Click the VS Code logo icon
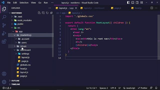This screenshot has width=160, height=90. pyautogui.click(x=3, y=2)
